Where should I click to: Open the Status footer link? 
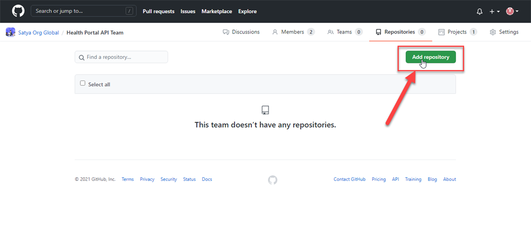click(x=189, y=179)
